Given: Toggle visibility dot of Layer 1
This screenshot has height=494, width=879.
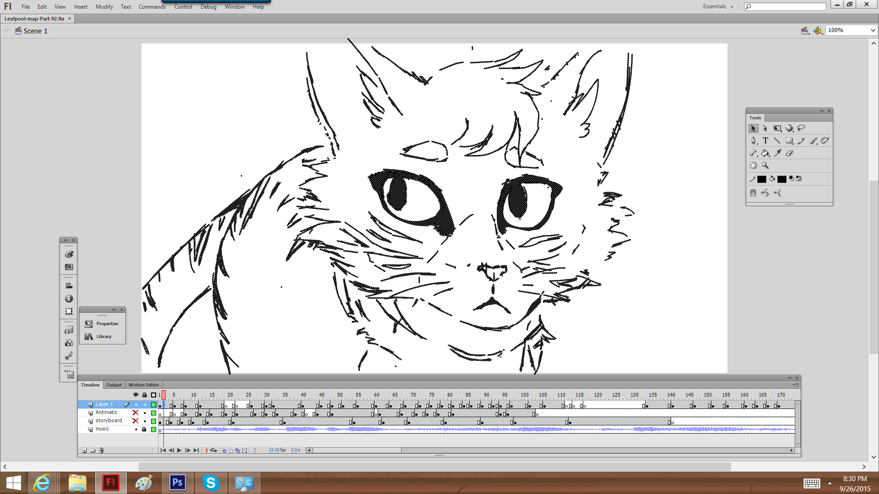Looking at the screenshot, I should [x=136, y=405].
